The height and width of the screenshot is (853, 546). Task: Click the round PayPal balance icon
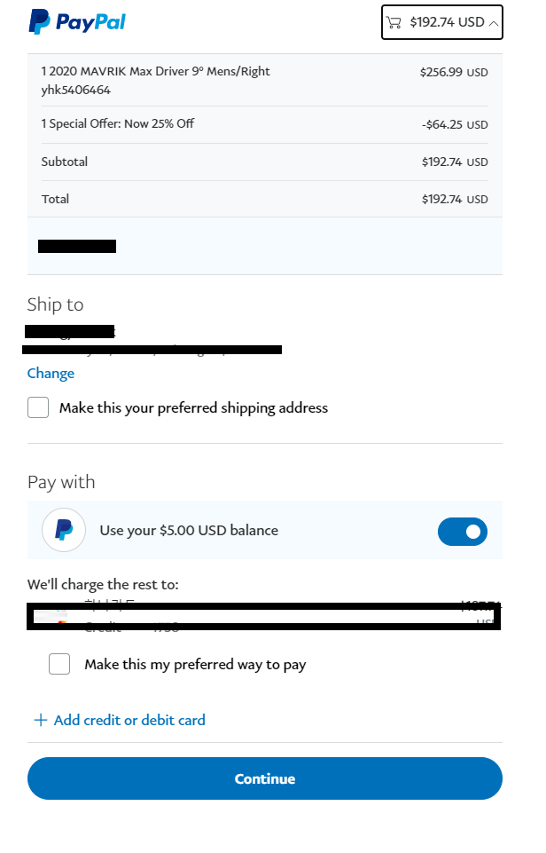pyautogui.click(x=64, y=530)
